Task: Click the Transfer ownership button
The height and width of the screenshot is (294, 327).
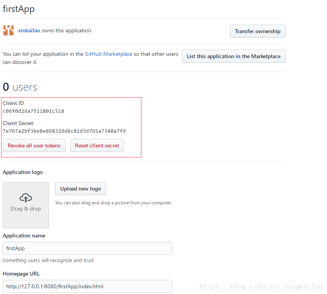Action: [258, 31]
